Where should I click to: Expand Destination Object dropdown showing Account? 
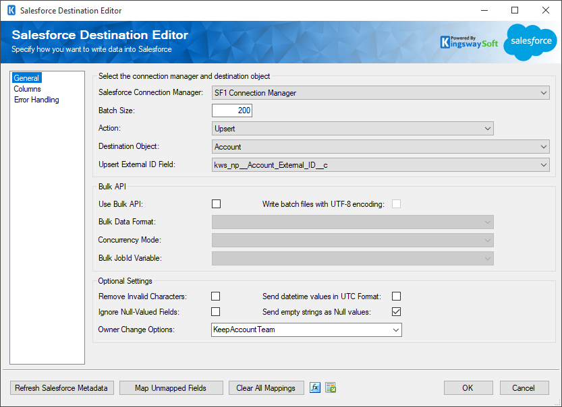coord(381,147)
